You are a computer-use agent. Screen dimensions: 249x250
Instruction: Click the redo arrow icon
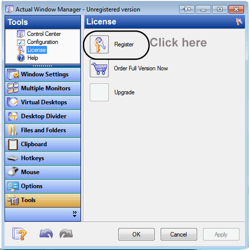pyautogui.click(x=66, y=234)
